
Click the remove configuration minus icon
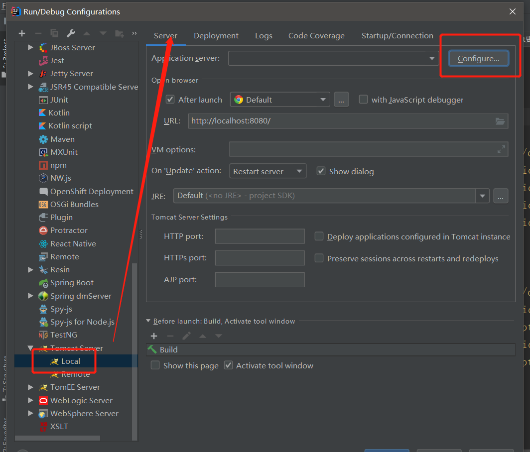pyautogui.click(x=38, y=33)
